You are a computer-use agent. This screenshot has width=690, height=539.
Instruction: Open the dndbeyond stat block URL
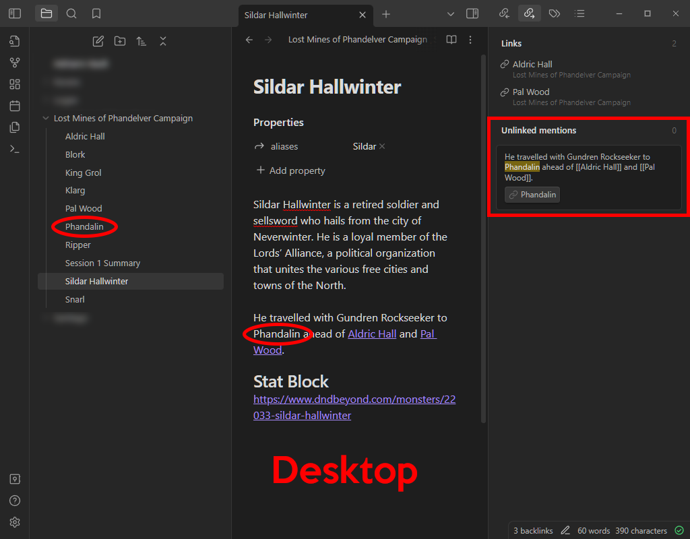(x=354, y=408)
